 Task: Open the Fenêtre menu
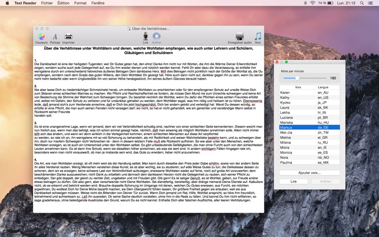[98, 3]
